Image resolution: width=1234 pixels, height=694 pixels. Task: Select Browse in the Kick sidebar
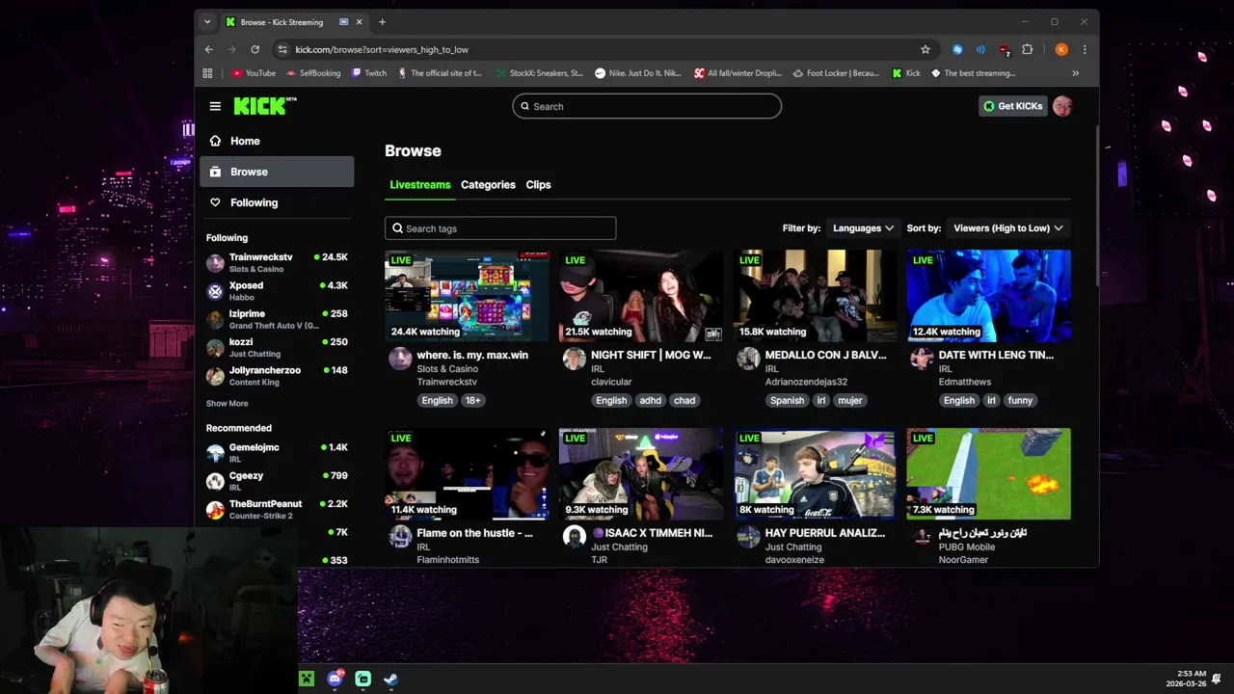(x=277, y=172)
